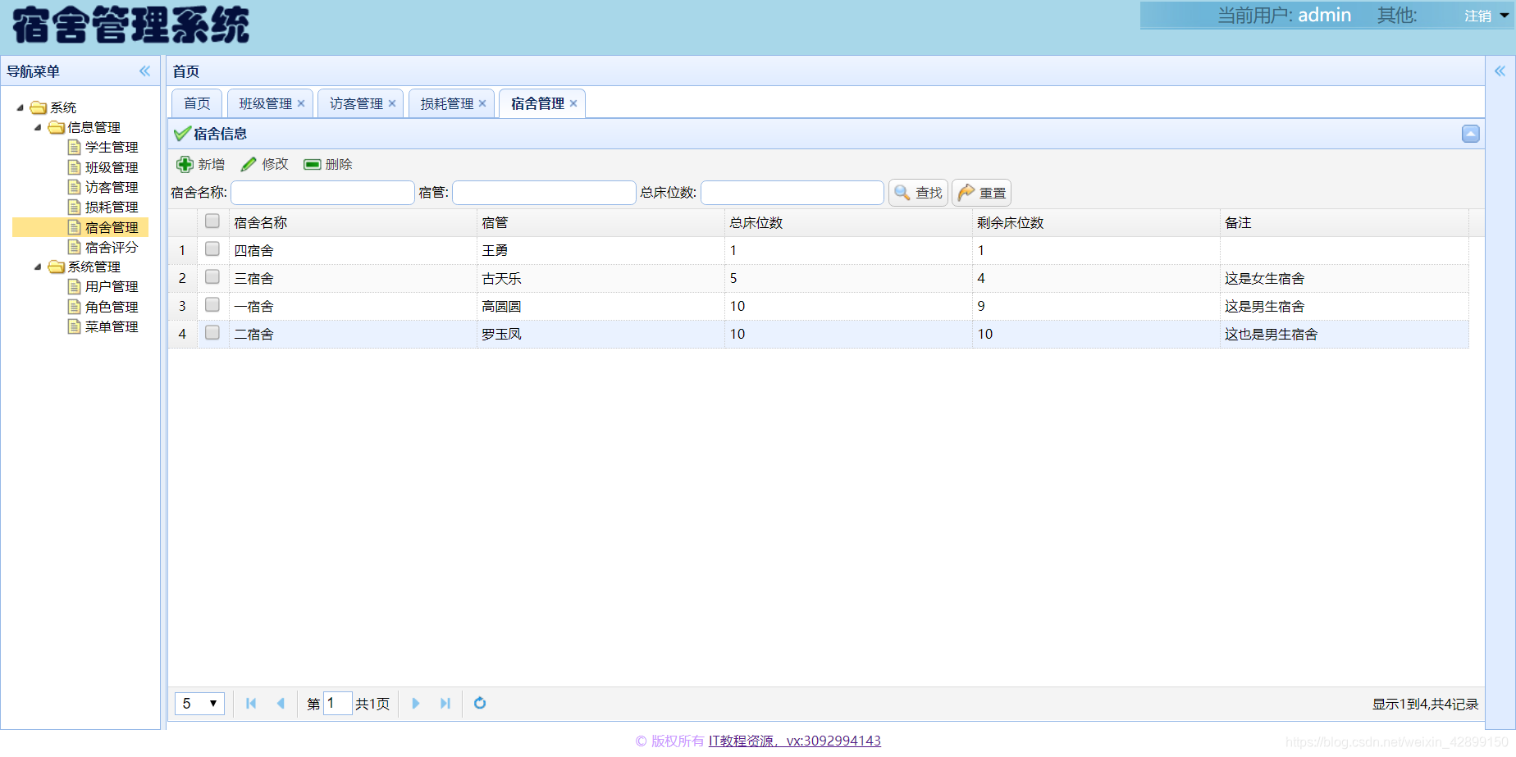Open 菜单管理 in navigation tree
The image size is (1516, 757).
pyautogui.click(x=112, y=326)
